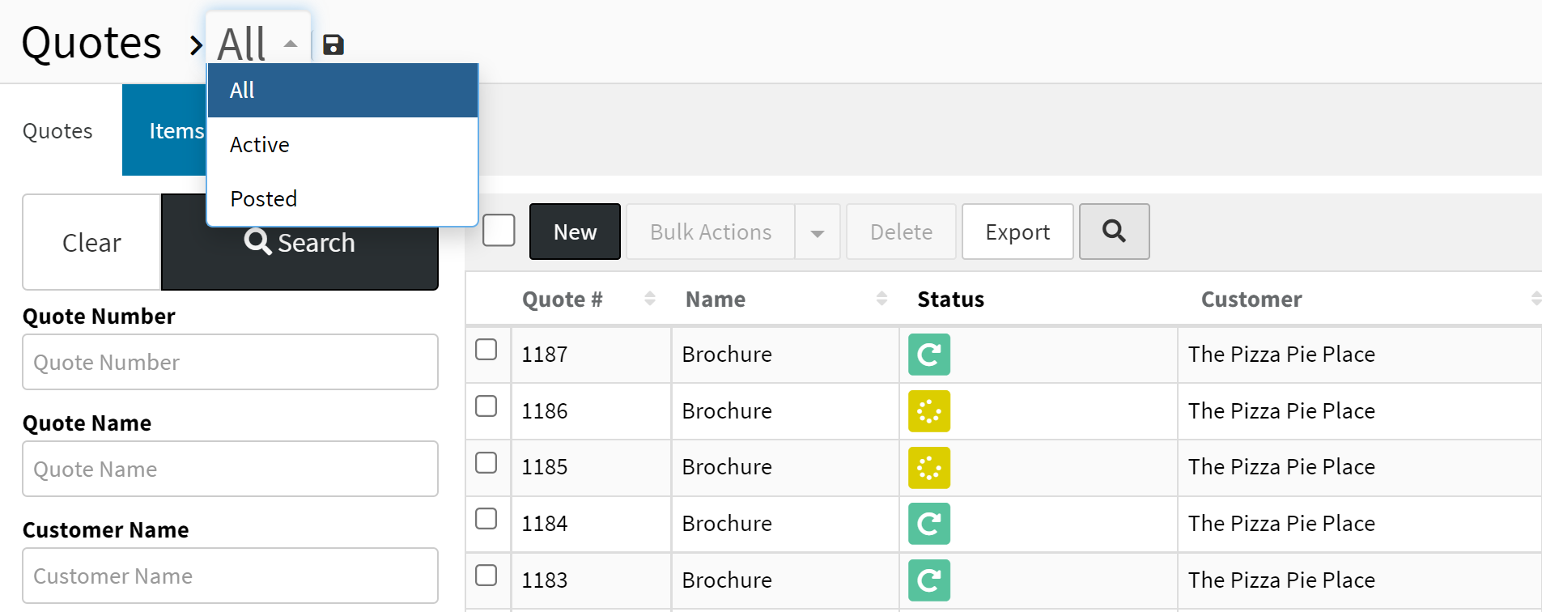Viewport: 1542px width, 612px height.
Task: Check the box for quote 1185
Action: click(486, 462)
